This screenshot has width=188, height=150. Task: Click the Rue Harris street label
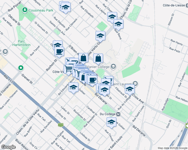177,42
